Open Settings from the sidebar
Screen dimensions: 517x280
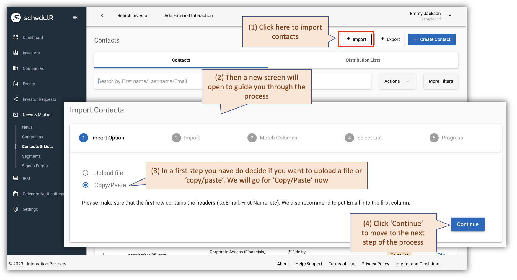point(30,209)
